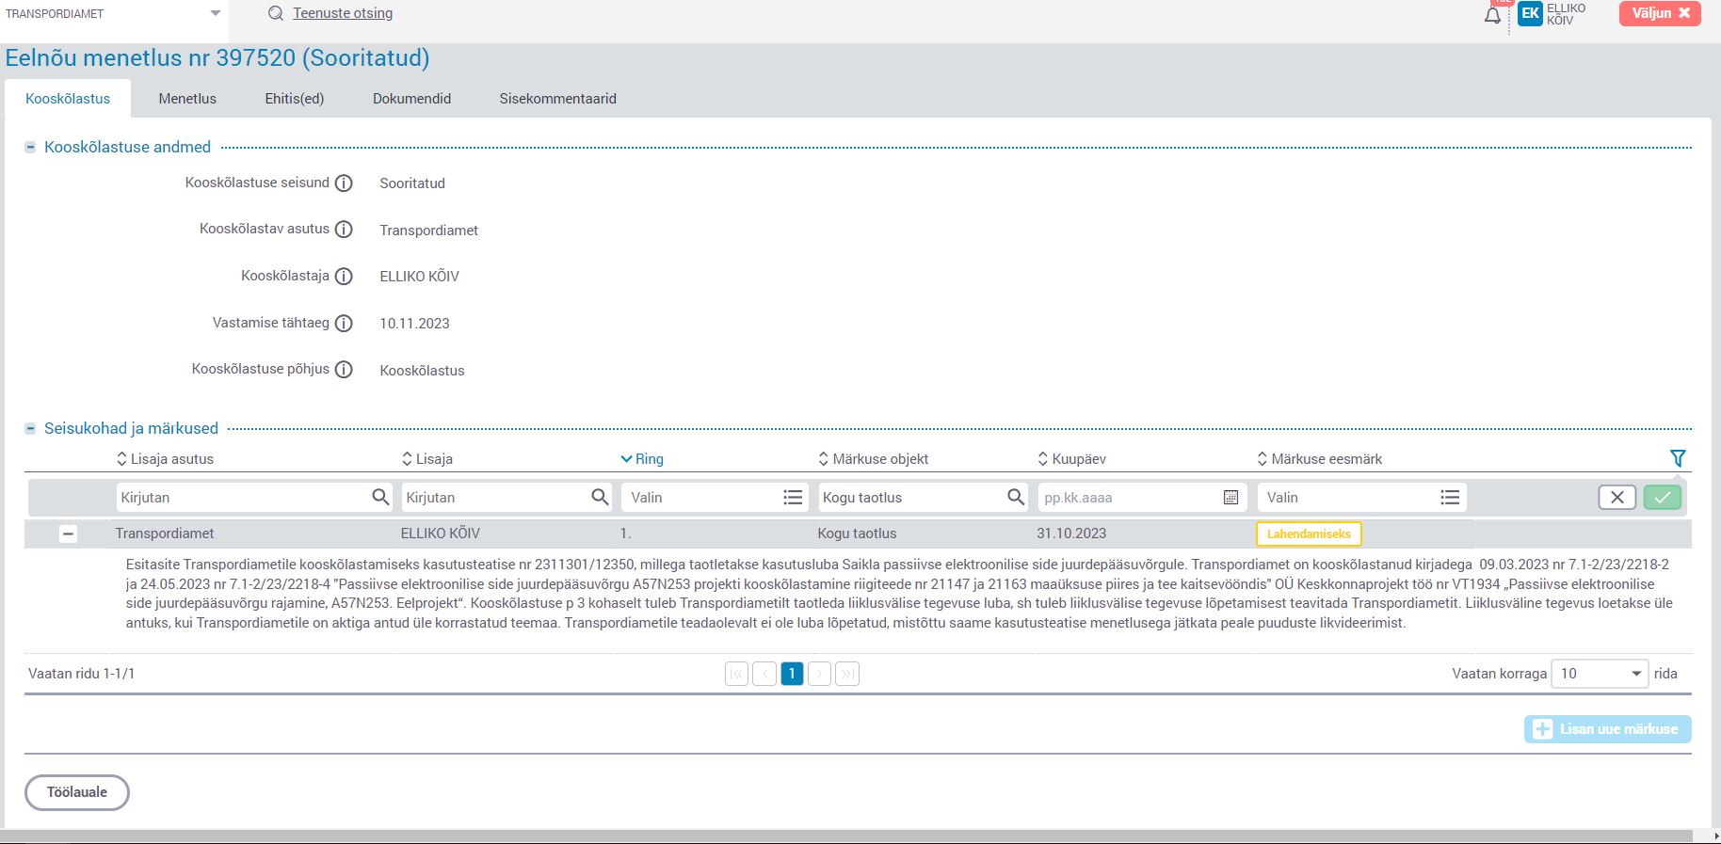Click Lisan uue märkuse button
Screen dimensions: 1721x844
[1608, 729]
